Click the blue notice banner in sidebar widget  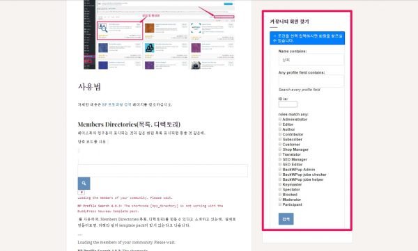pos(307,38)
